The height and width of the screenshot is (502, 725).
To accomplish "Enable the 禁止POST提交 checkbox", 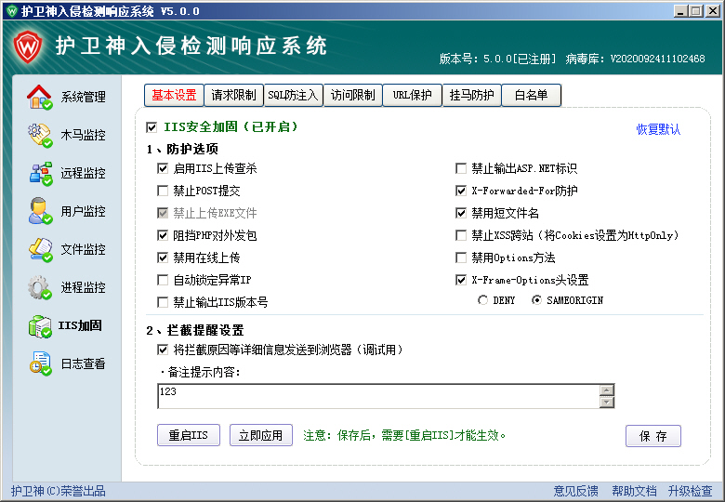I will 164,191.
